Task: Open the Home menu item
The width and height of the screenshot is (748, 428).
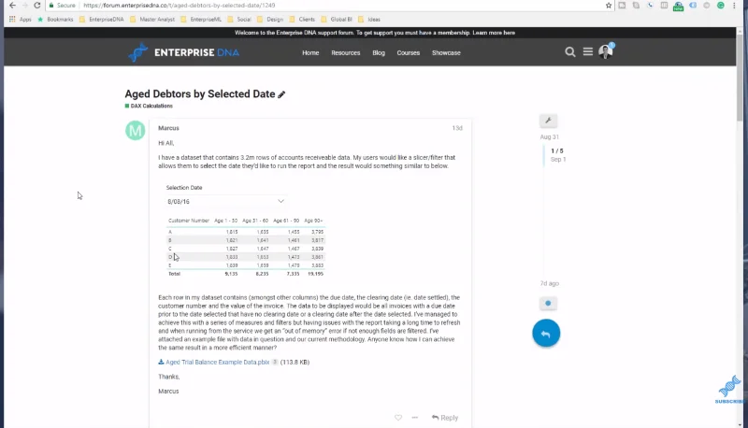Action: 310,53
